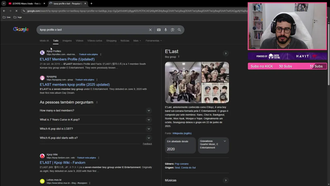Switch to Vídeos curtos tab
Viewport: 330px width, 186px height.
95,41
